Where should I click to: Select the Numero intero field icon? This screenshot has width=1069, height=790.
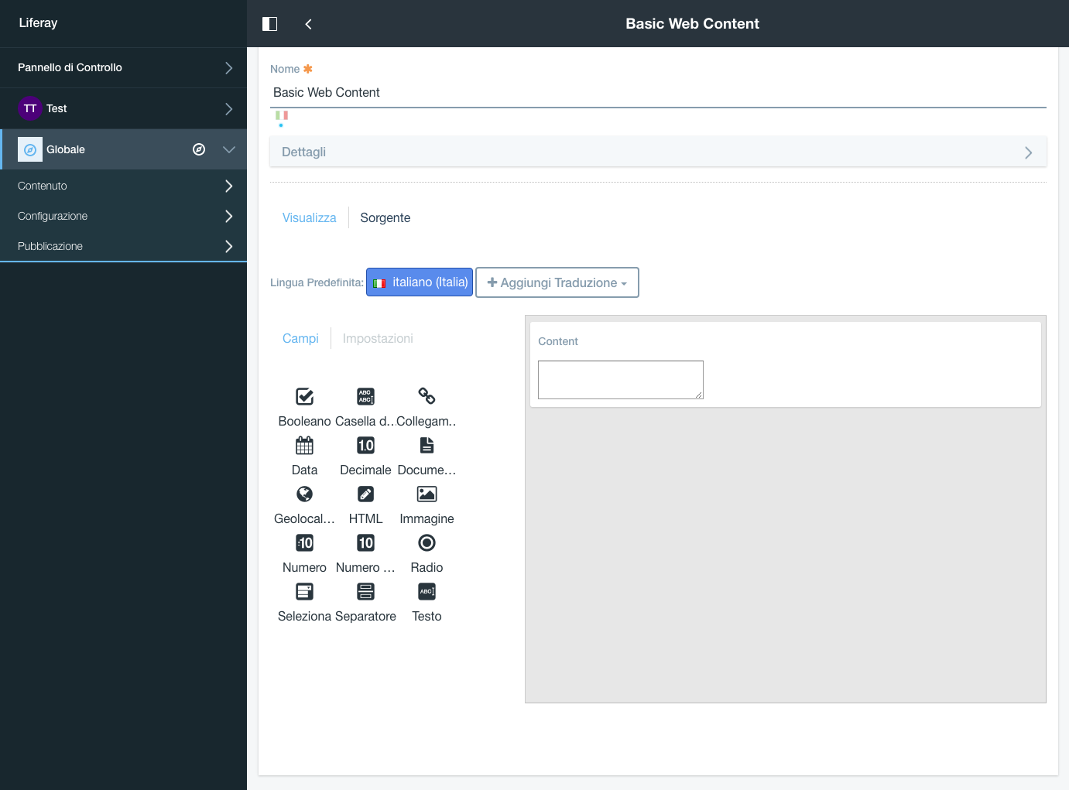click(365, 542)
